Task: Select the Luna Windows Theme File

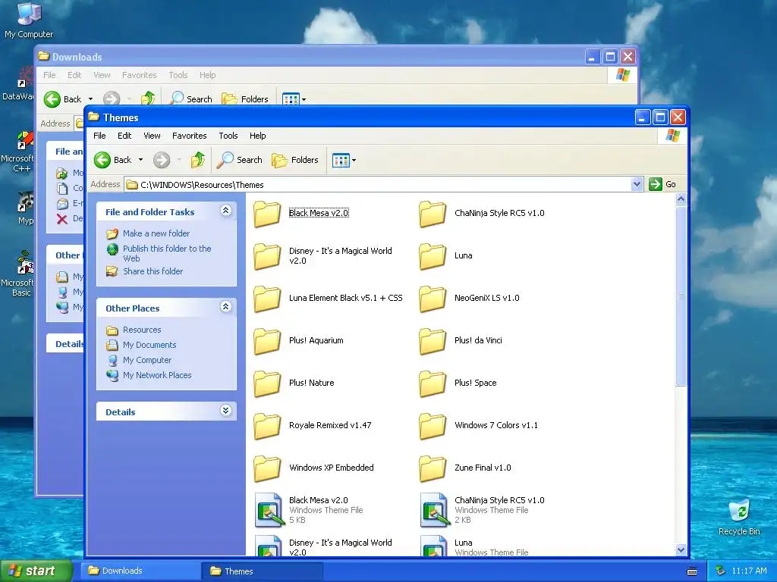Action: [x=473, y=546]
